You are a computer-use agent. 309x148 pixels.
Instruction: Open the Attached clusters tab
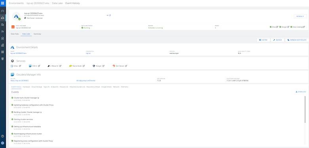point(77,87)
